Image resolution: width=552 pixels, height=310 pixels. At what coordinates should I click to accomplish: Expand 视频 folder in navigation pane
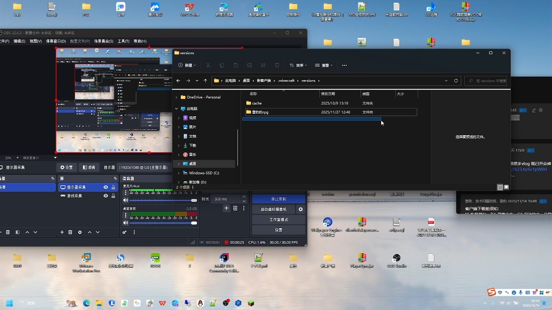click(x=179, y=118)
